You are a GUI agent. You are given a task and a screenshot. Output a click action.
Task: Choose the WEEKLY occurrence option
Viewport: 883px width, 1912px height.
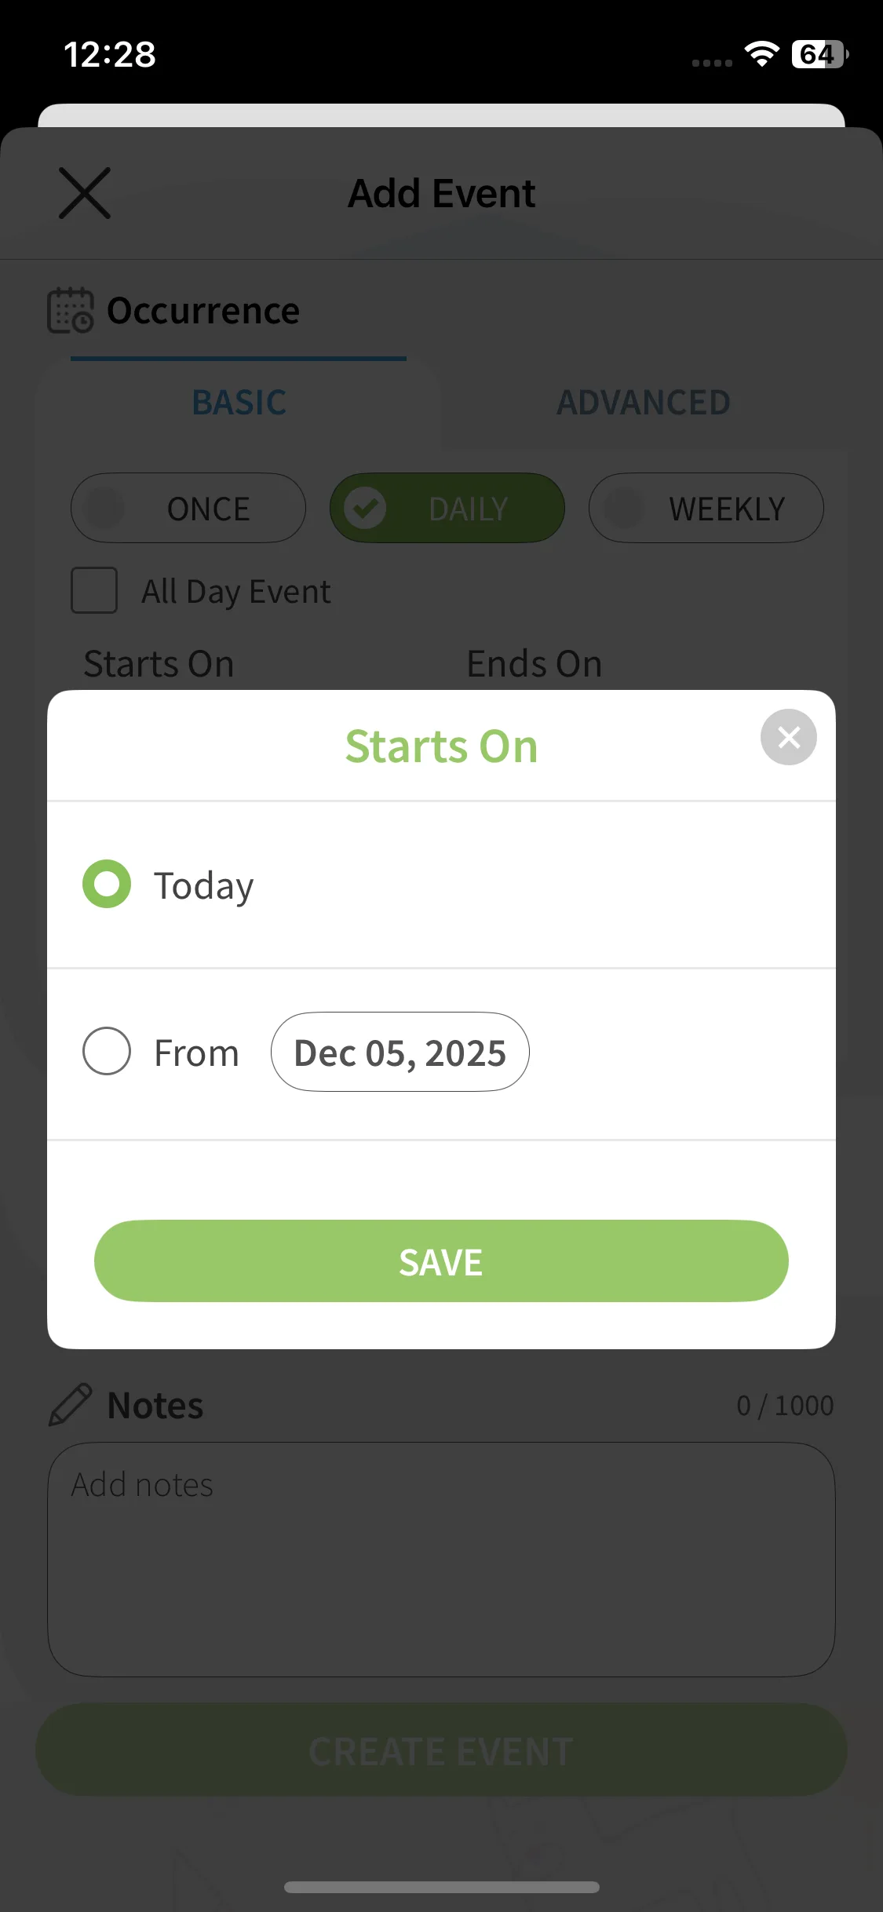coord(706,508)
